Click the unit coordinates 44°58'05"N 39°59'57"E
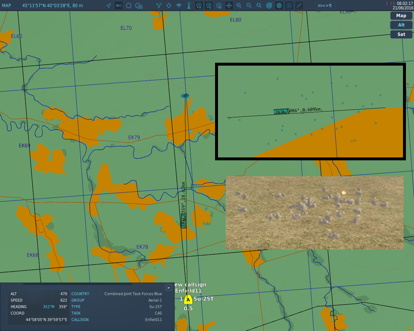Viewport: 414px width, 331px height. pos(47,320)
